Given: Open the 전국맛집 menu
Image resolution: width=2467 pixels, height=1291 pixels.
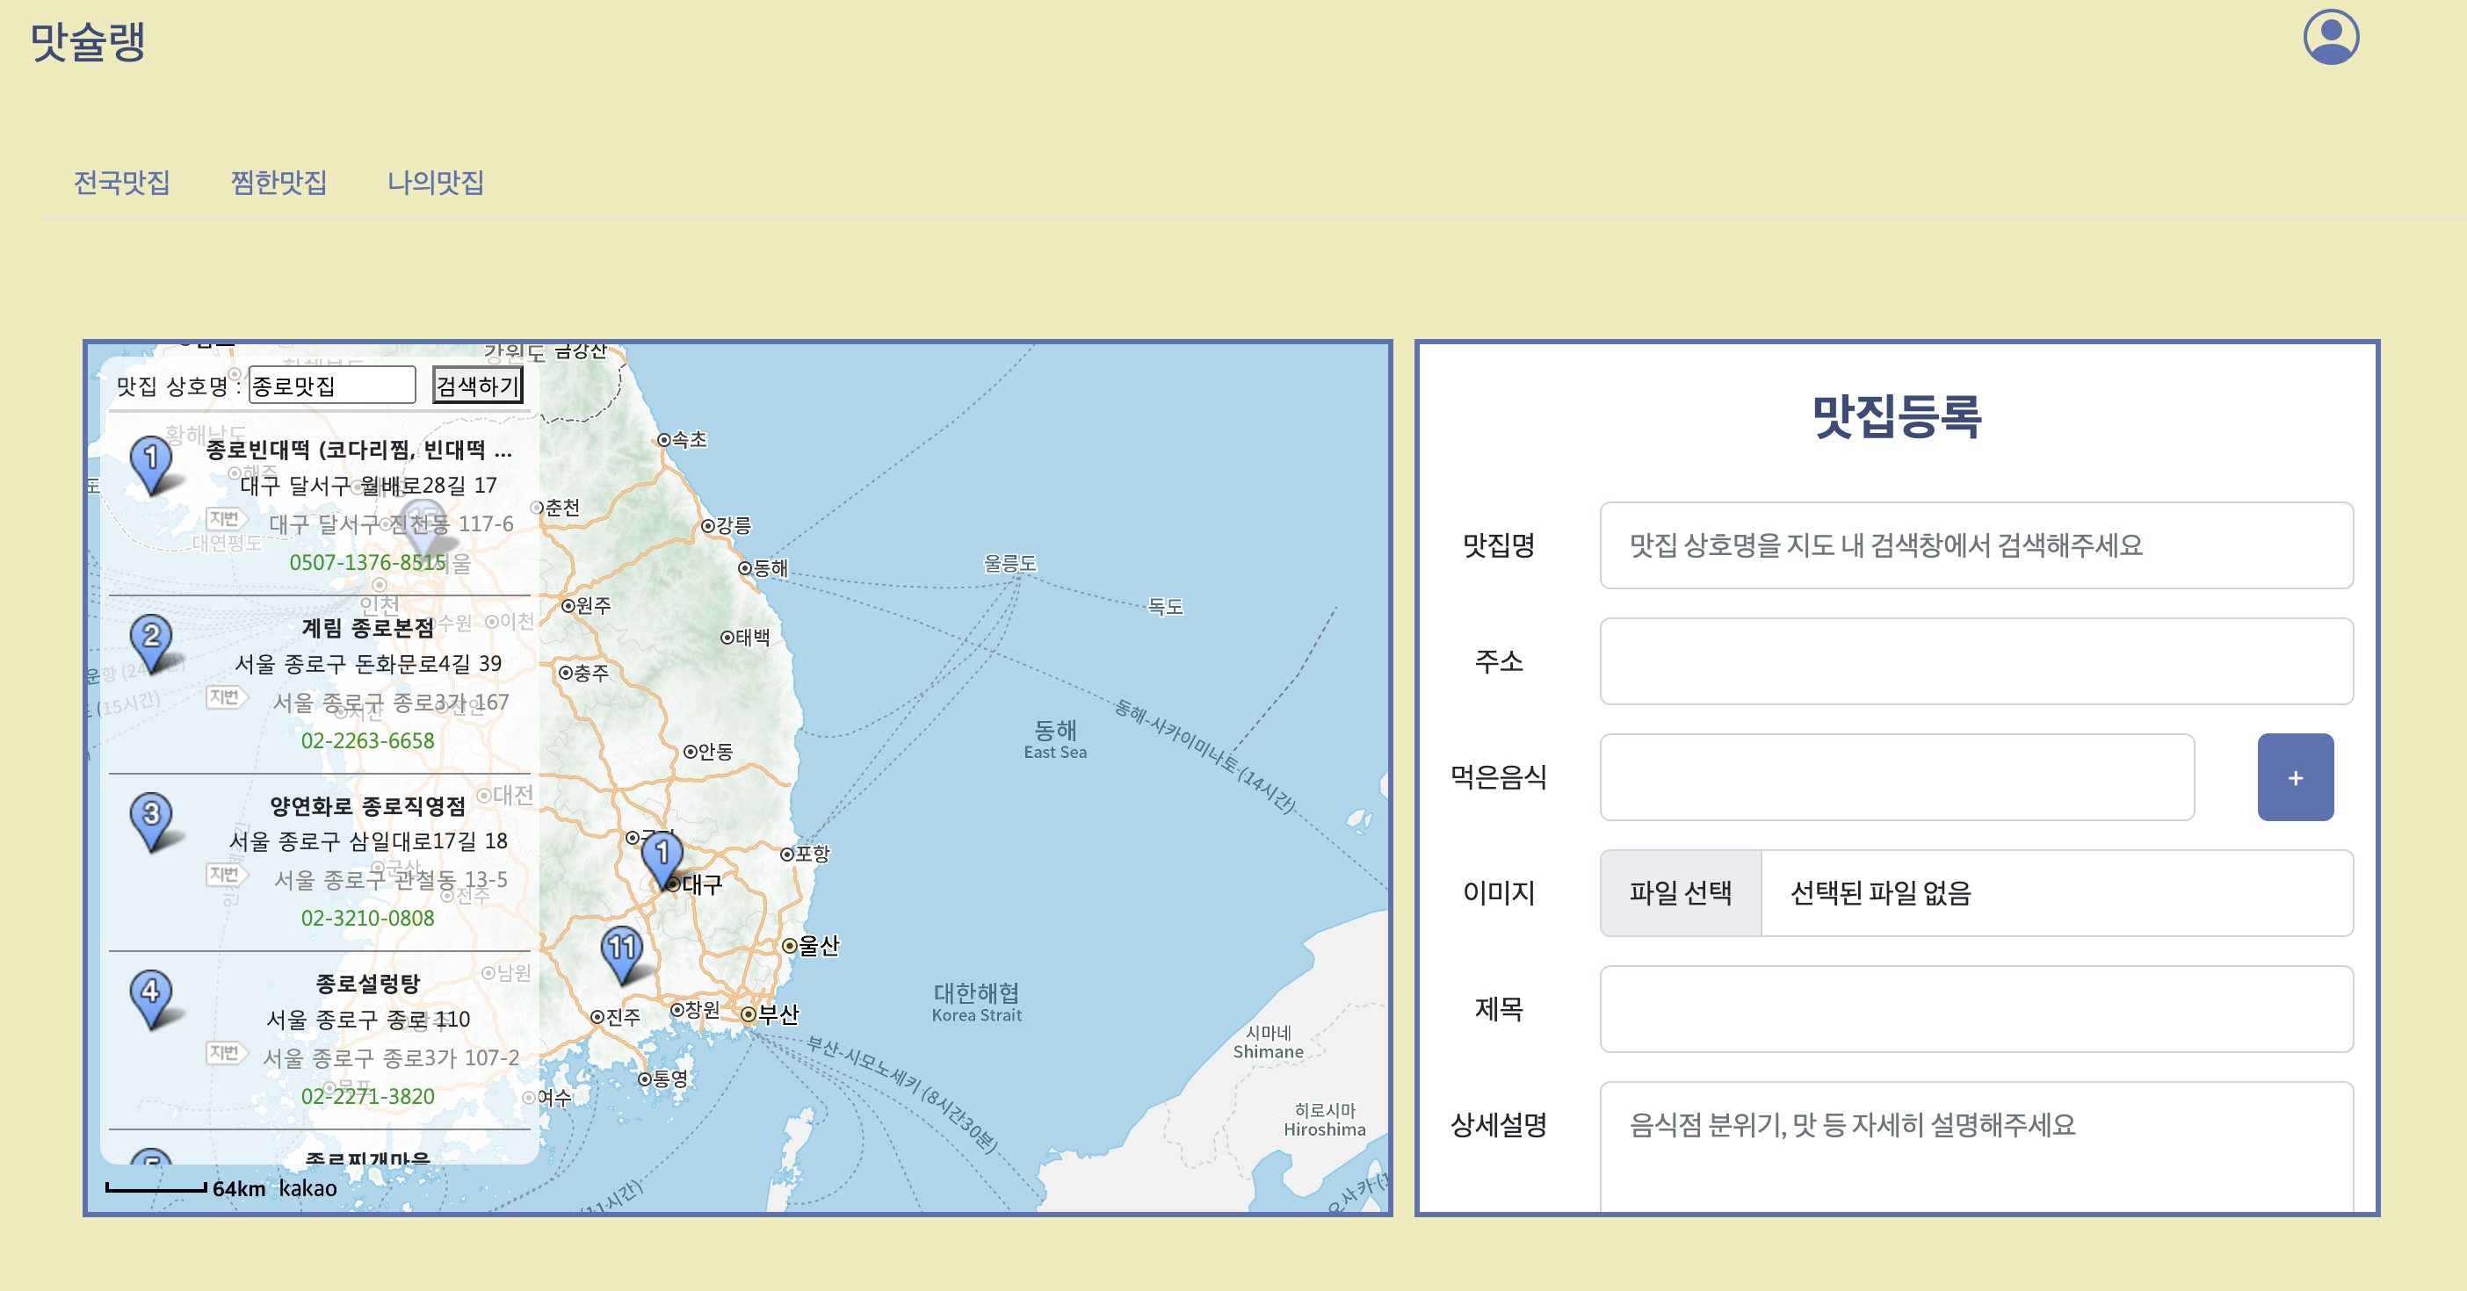Looking at the screenshot, I should 121,182.
